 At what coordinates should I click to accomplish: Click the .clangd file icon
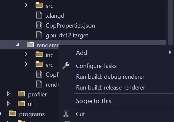[x=39, y=15]
